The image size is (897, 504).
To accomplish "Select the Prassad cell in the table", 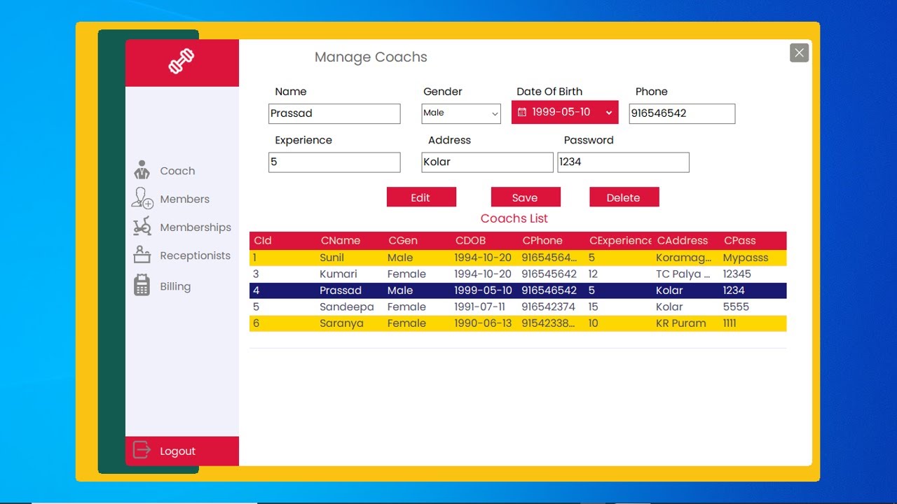I will click(350, 290).
